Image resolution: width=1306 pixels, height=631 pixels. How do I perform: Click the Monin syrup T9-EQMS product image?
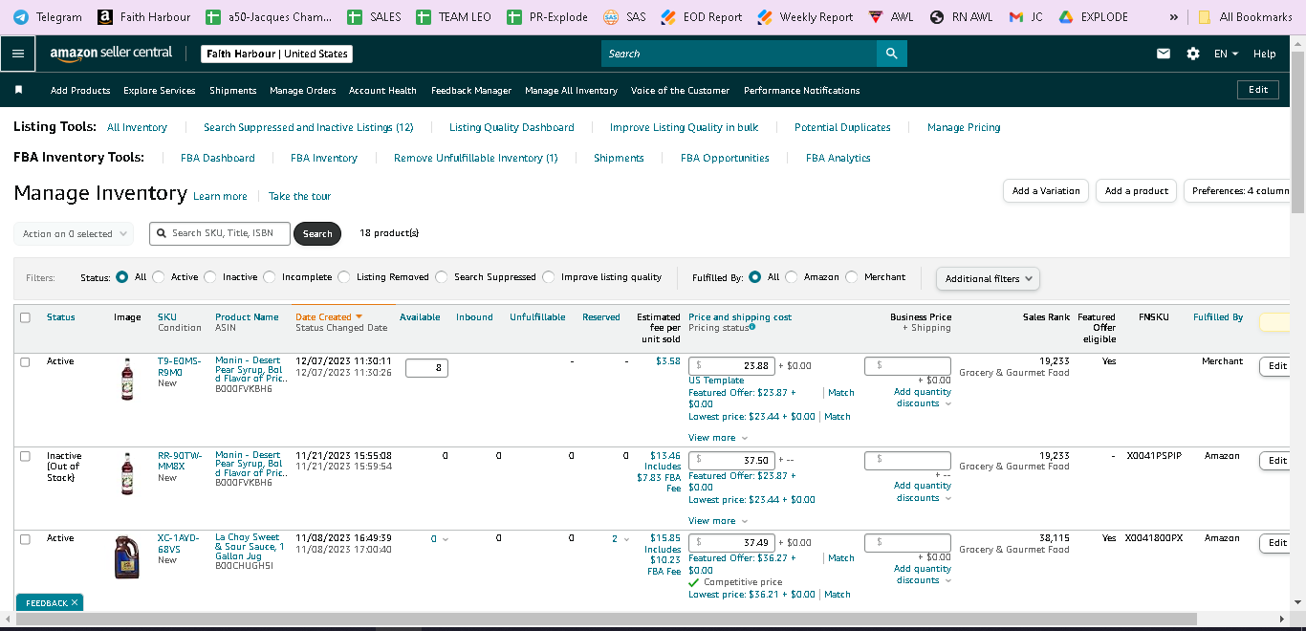pos(127,379)
